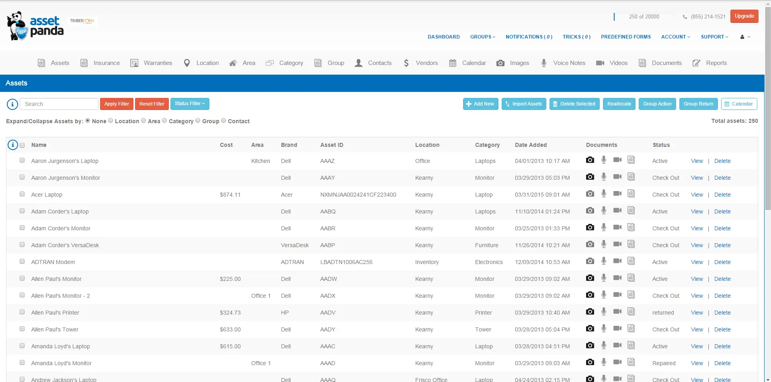Image resolution: width=771 pixels, height=382 pixels.
Task: Click the camera icon on Acer Laptop row
Action: [x=590, y=193]
